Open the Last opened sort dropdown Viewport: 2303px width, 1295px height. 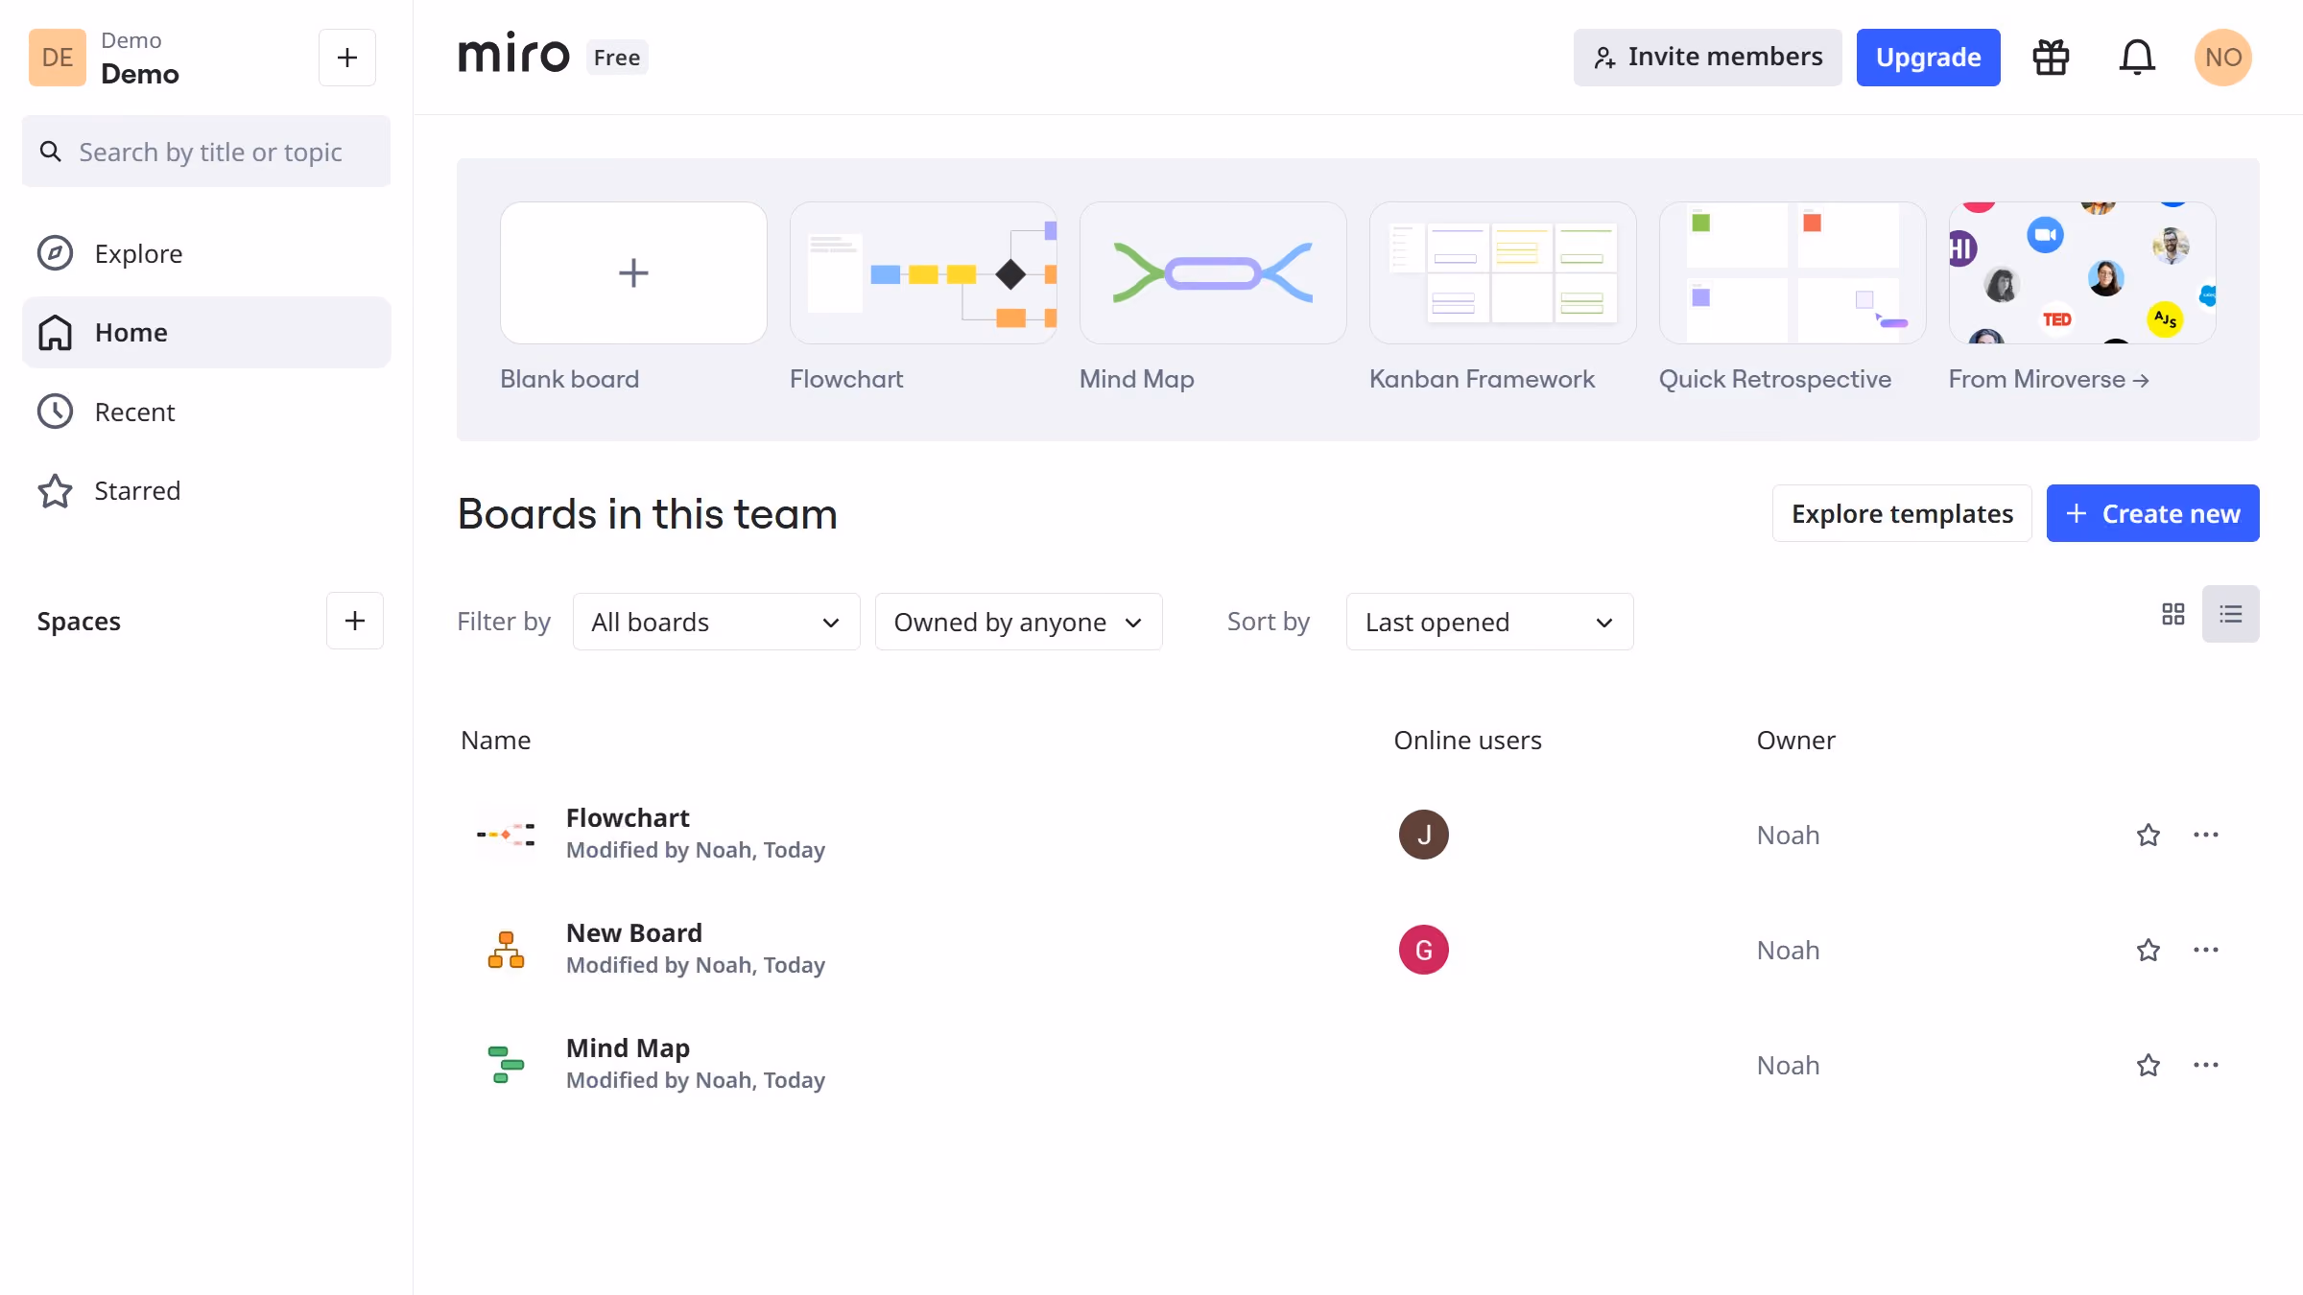[x=1489, y=622]
